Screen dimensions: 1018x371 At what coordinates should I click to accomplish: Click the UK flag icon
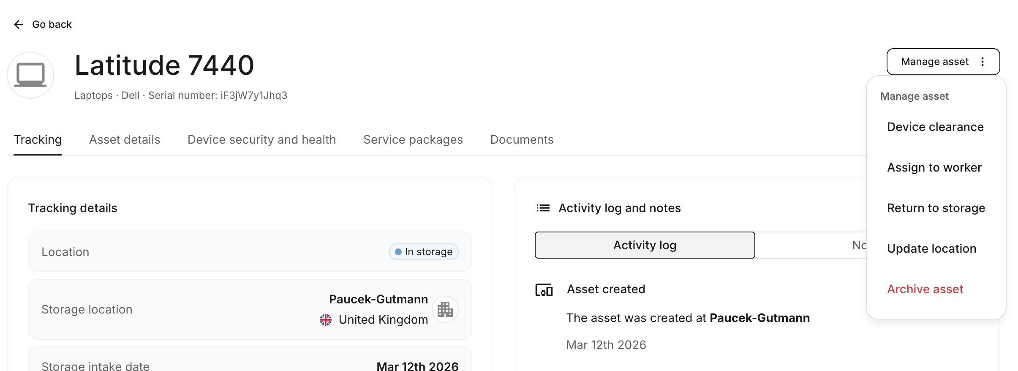326,320
